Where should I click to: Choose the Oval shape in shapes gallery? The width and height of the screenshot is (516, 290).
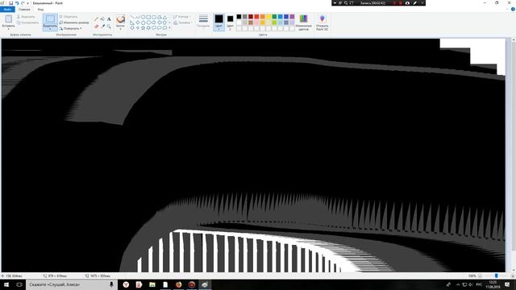click(144, 17)
